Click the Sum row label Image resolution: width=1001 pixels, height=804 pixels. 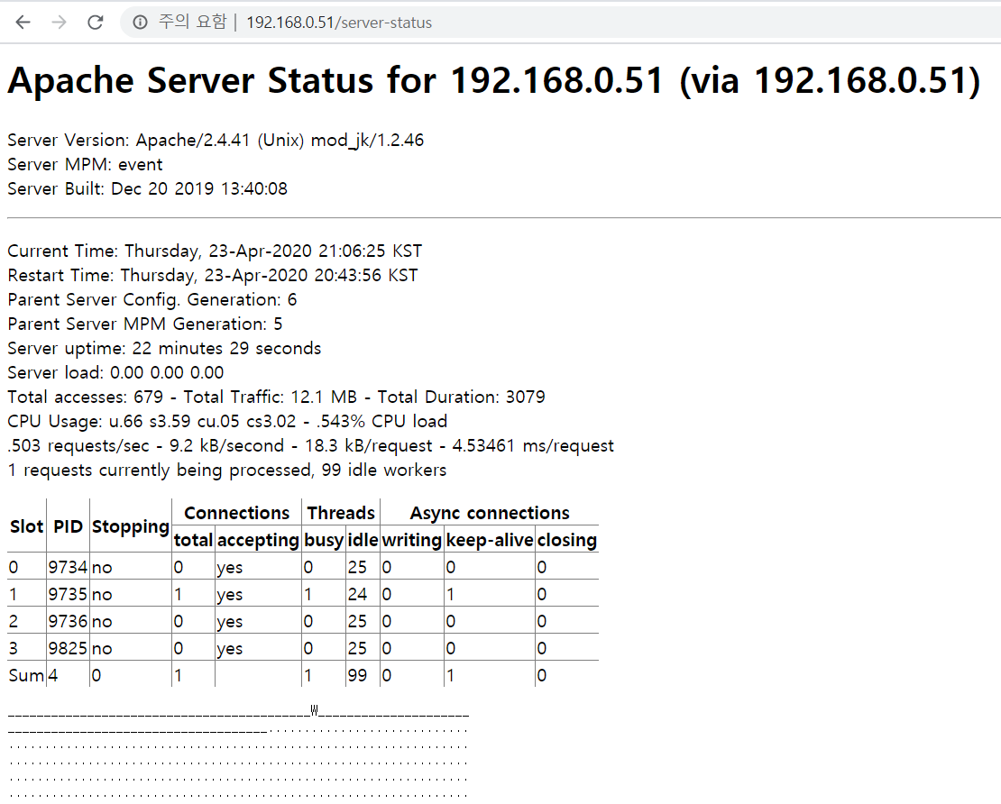pos(26,675)
